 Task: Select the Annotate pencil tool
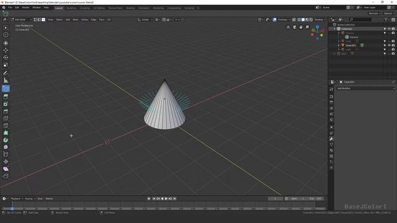pyautogui.click(x=6, y=73)
